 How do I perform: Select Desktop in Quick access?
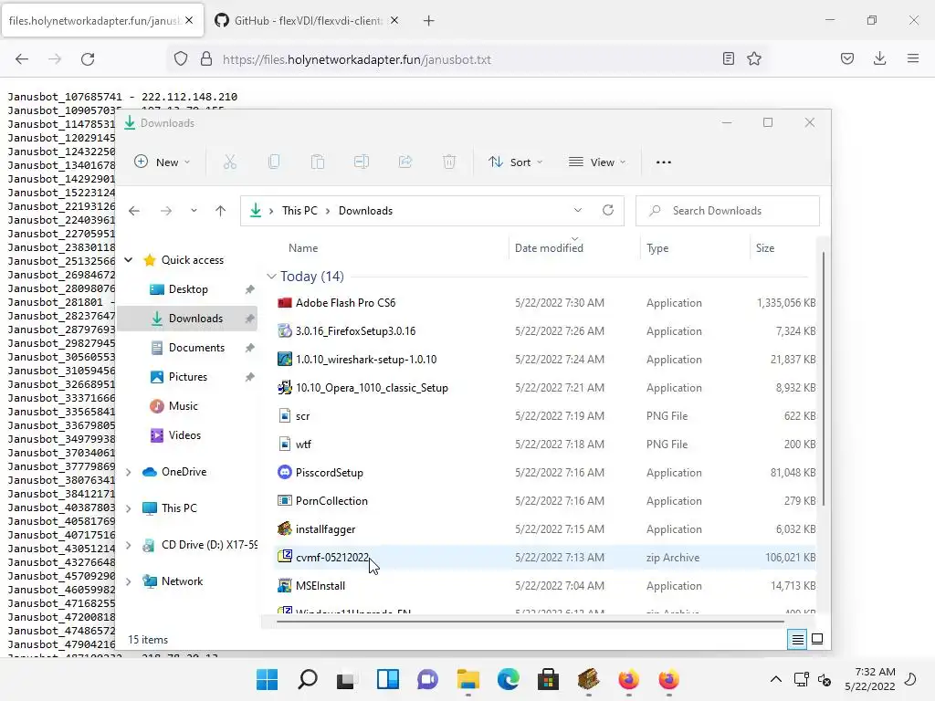188,289
